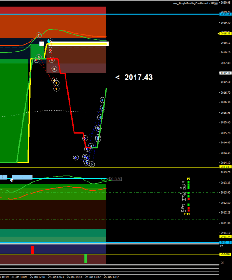Click the 2017.43 large price text

click(x=139, y=78)
